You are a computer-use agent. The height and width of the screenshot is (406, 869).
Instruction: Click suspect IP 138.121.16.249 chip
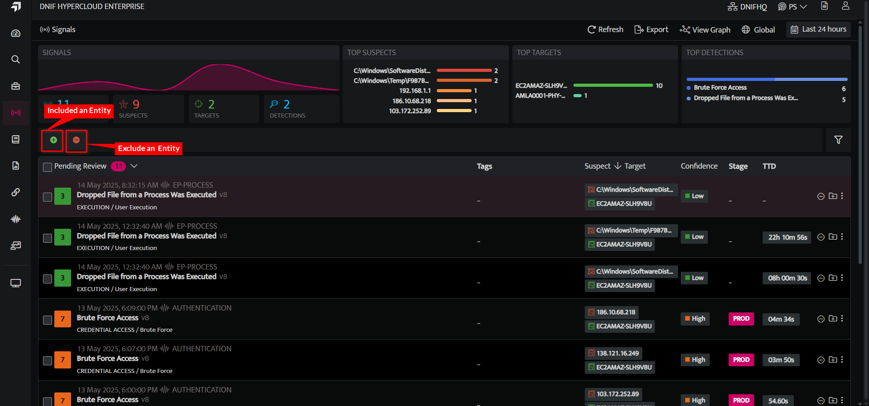pyautogui.click(x=613, y=353)
